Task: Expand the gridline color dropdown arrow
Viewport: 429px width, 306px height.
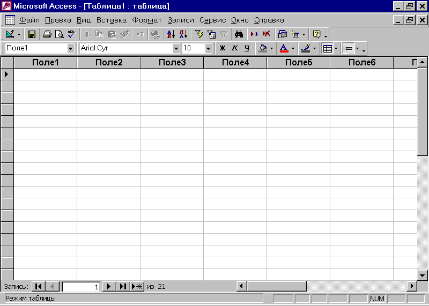Action: (314, 49)
